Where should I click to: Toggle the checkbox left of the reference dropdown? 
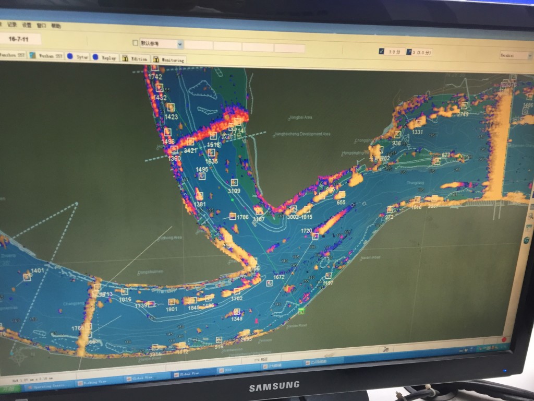point(136,43)
